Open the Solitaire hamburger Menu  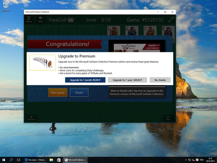pyautogui.click(x=29, y=19)
